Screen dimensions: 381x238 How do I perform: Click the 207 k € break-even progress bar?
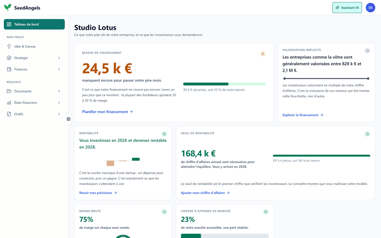coord(322,155)
